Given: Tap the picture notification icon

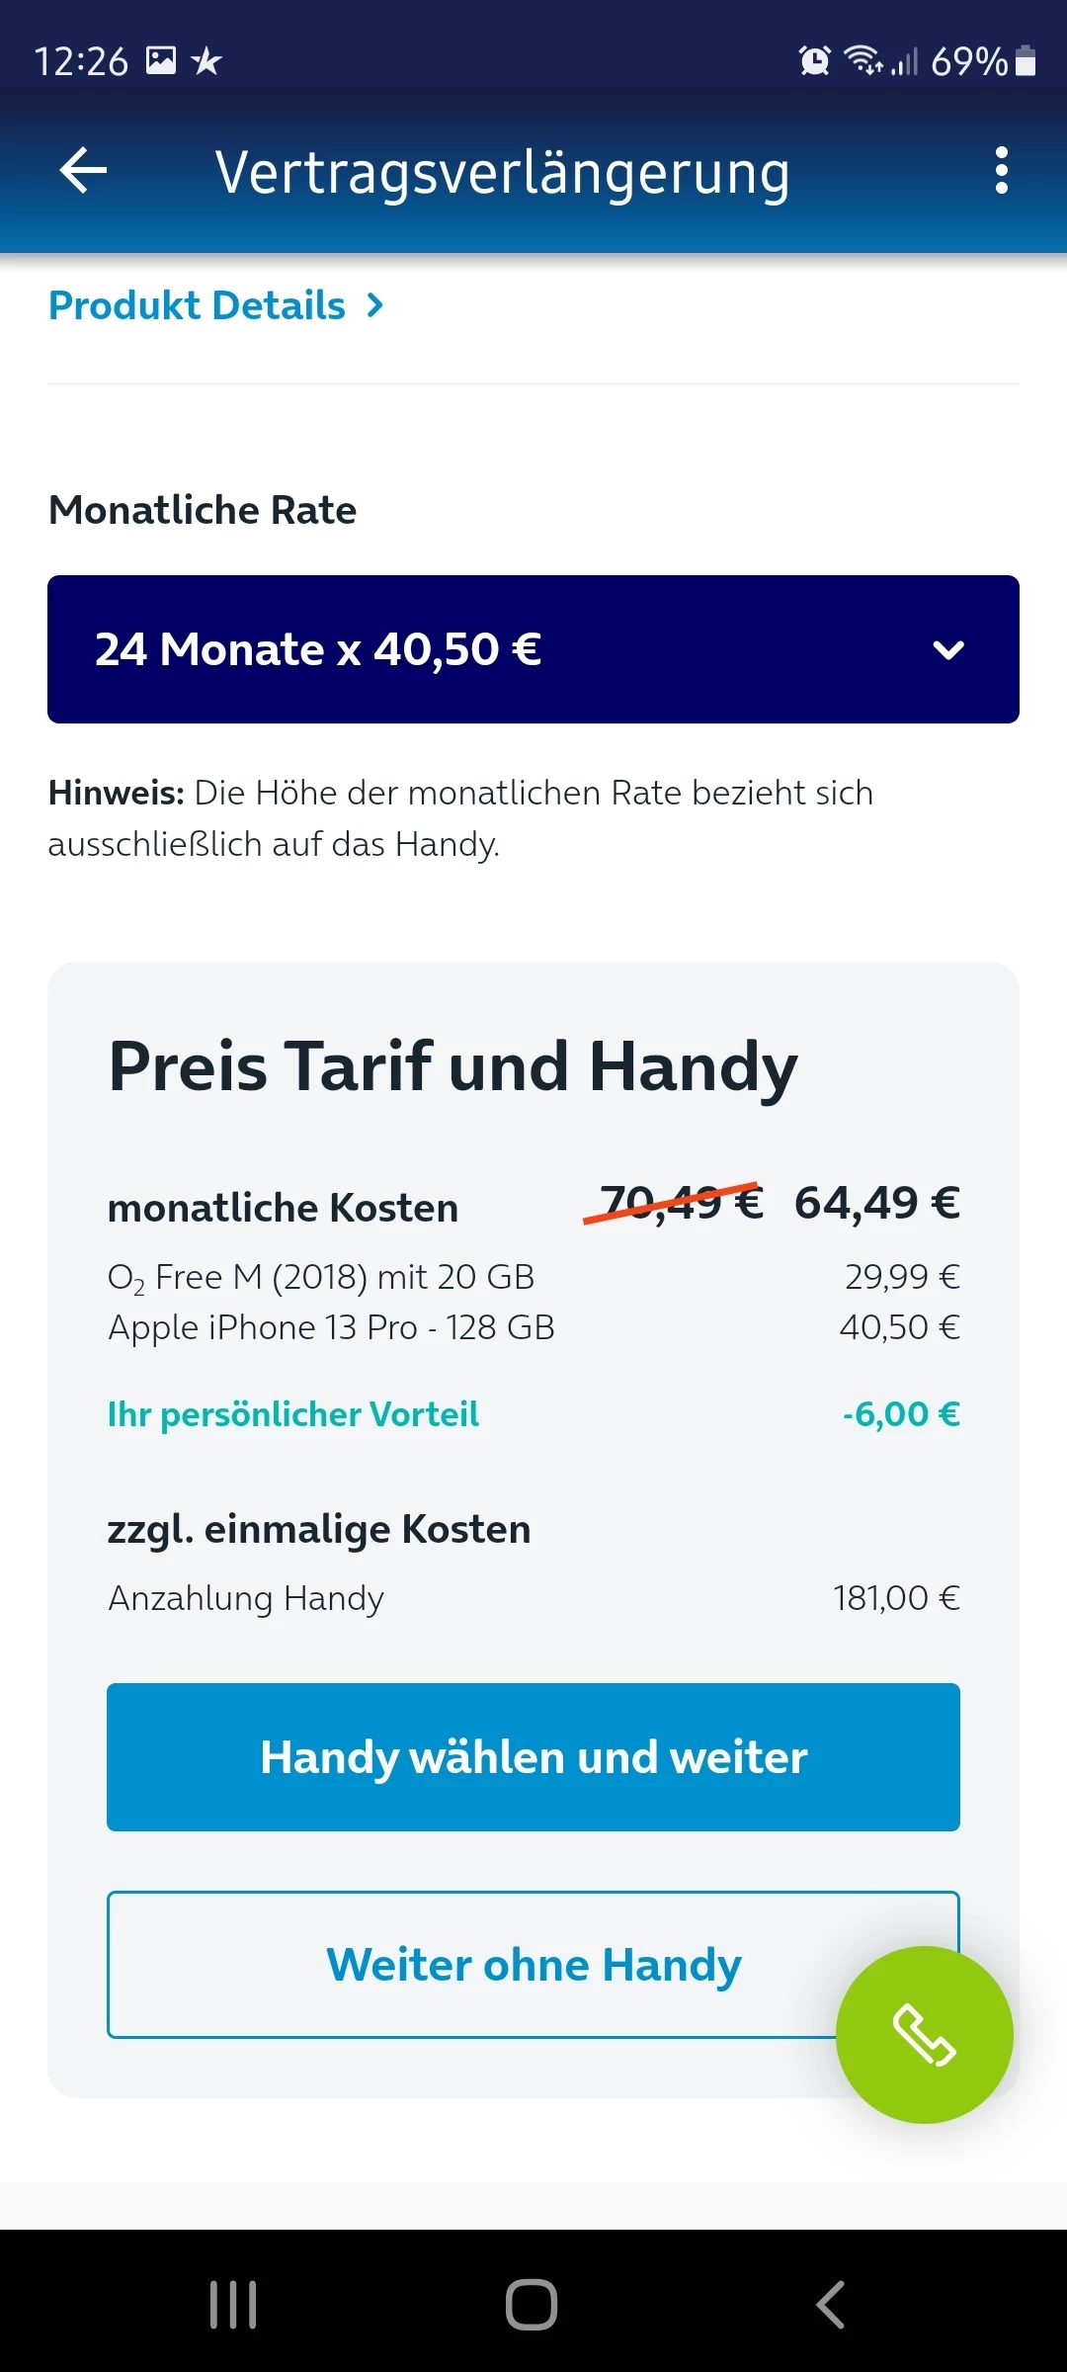Looking at the screenshot, I should point(161,61).
